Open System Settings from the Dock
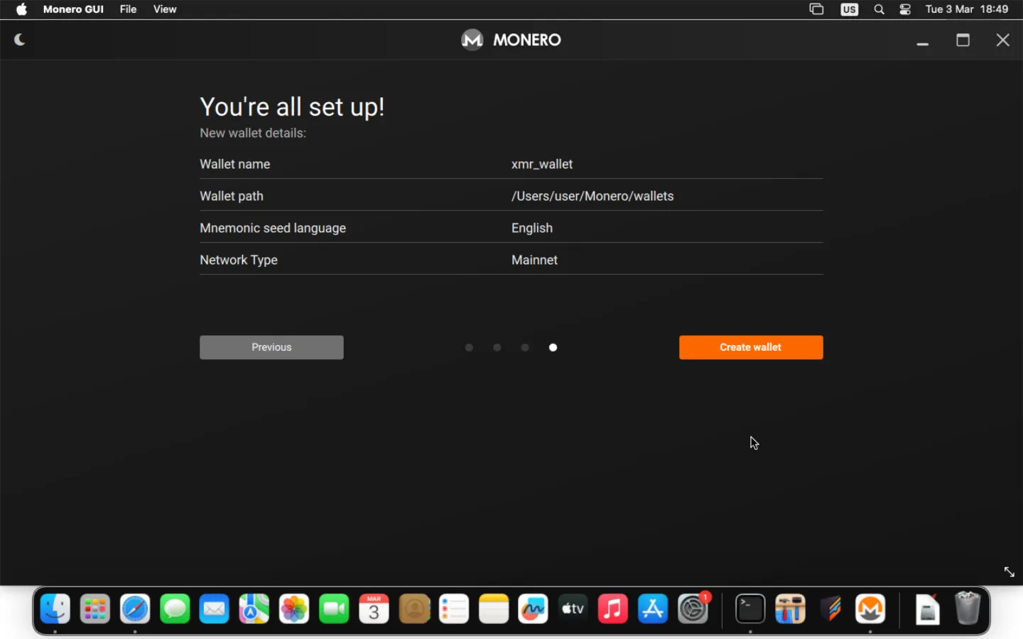This screenshot has width=1023, height=639. click(x=693, y=609)
